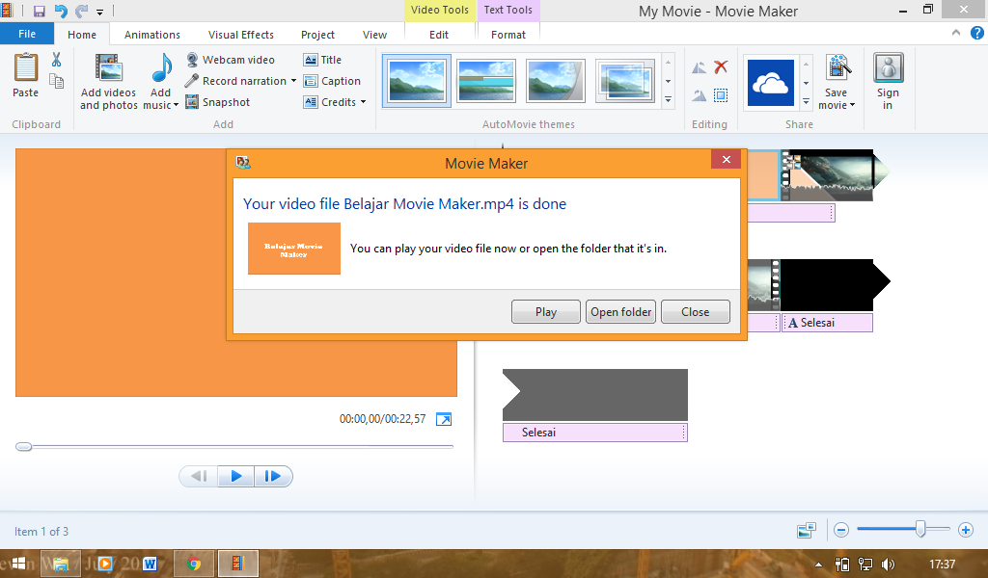Change thumbnail size icon in status bar
The width and height of the screenshot is (988, 578).
click(806, 530)
